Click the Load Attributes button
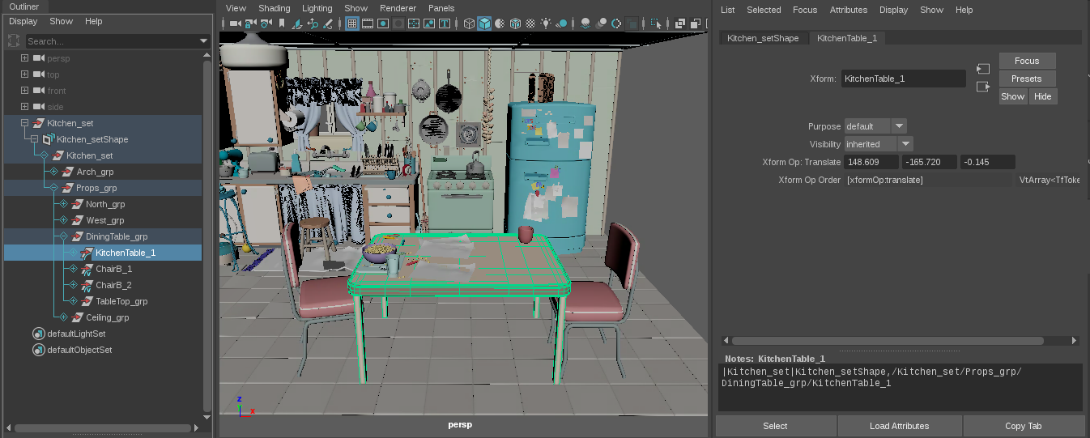 tap(899, 426)
